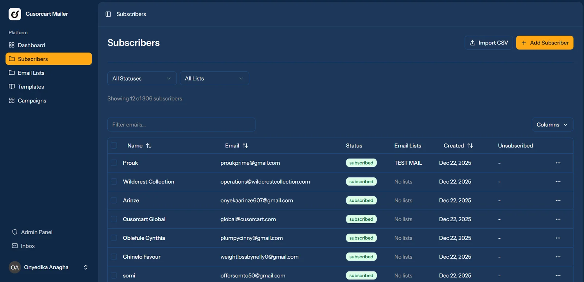
Task: Click the Email Lists folder icon
Action: 12,73
